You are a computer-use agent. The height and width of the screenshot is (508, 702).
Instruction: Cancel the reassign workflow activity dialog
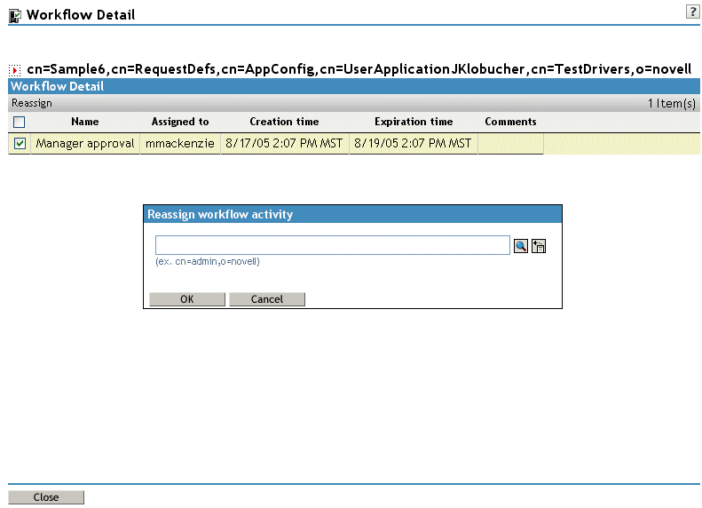pyautogui.click(x=267, y=299)
